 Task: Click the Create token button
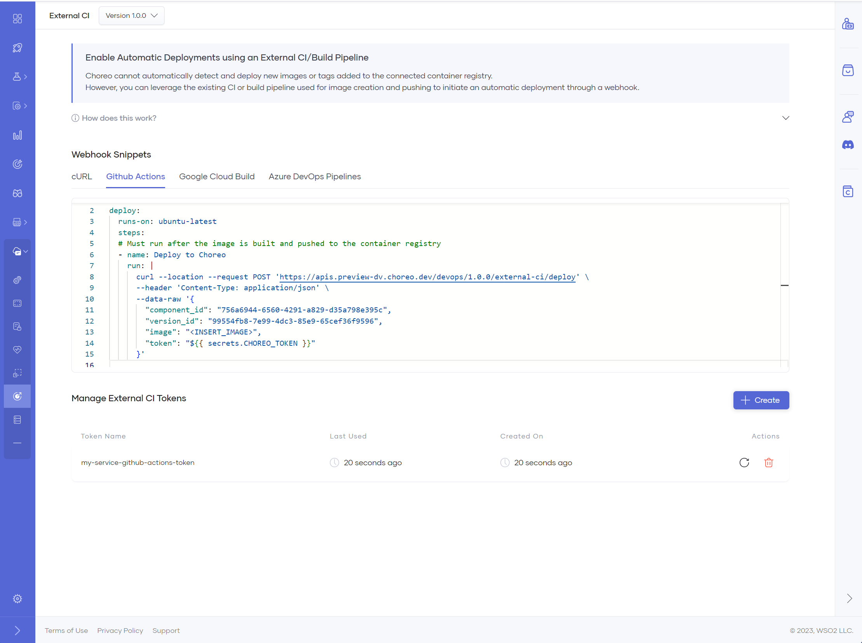(761, 400)
